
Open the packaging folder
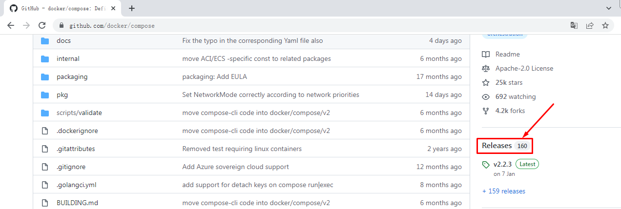pyautogui.click(x=72, y=77)
